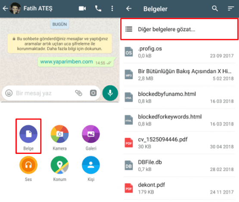Select blockedforkeywords.html
Viewport: 239px width, 202px height.
click(179, 120)
